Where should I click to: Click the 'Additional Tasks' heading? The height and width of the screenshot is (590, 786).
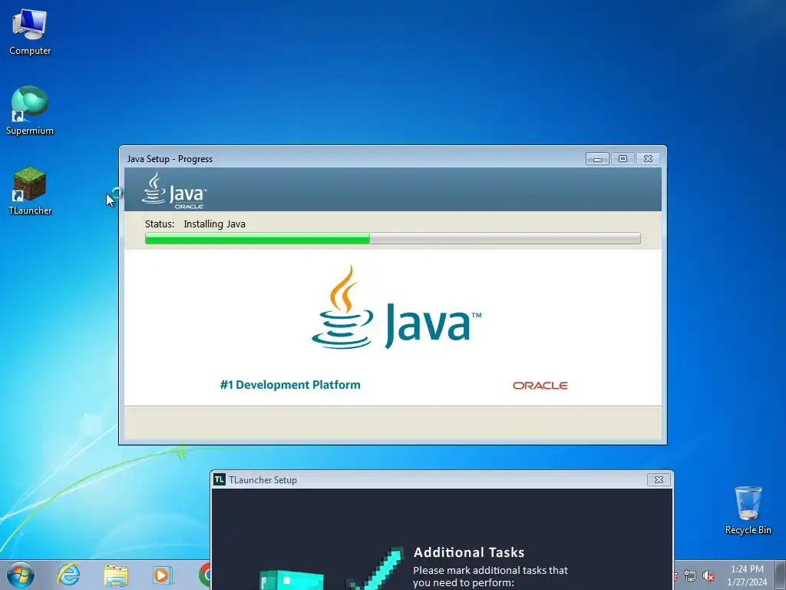(469, 552)
